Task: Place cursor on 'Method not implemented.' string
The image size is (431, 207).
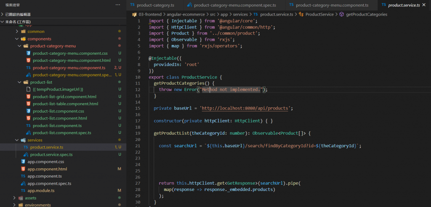Action: point(231,90)
